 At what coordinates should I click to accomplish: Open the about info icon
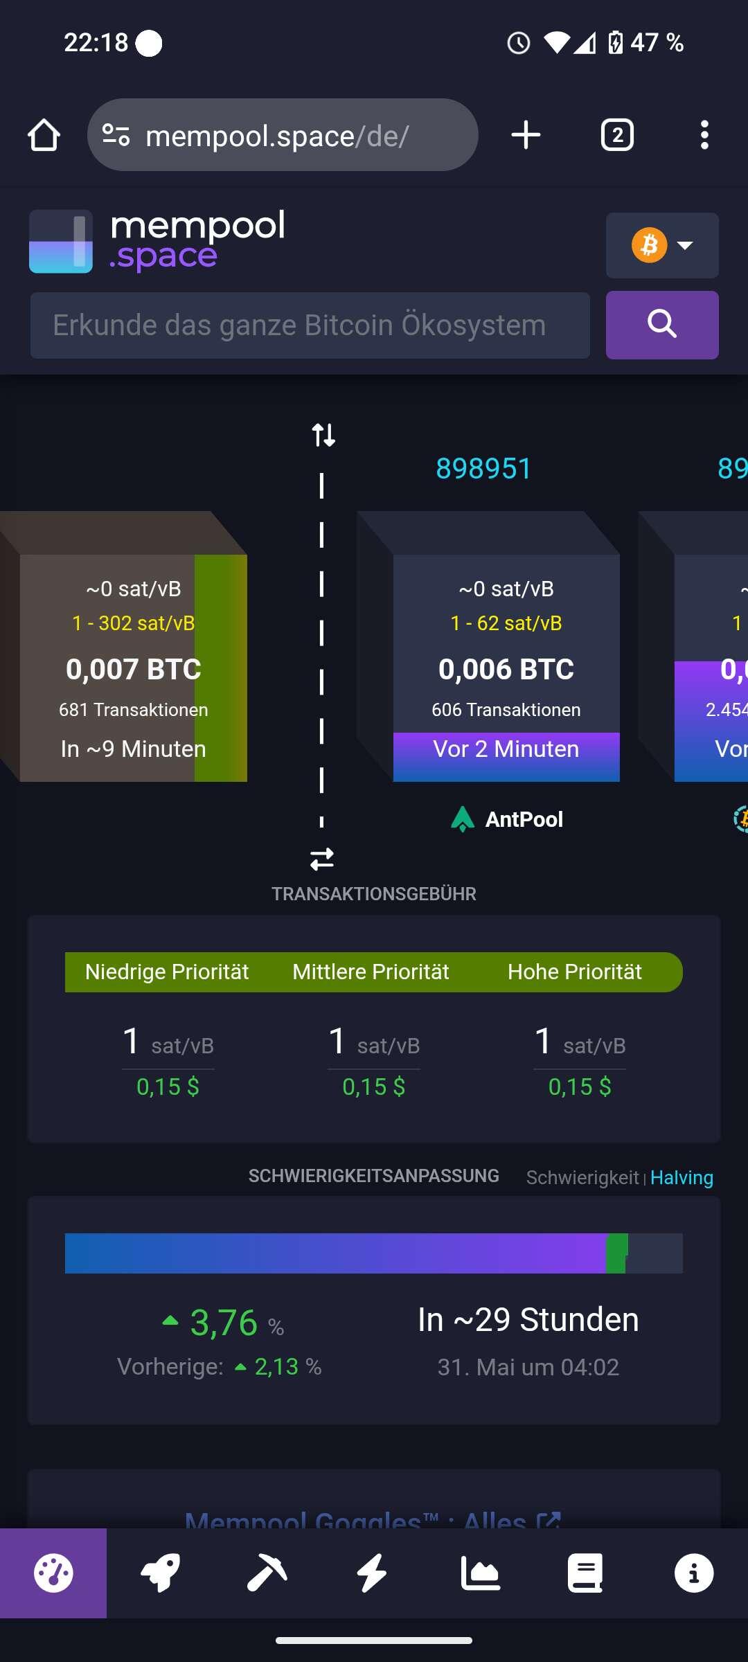[693, 1573]
